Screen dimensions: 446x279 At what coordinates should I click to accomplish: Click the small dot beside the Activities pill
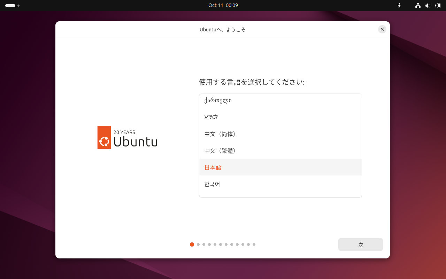(x=18, y=6)
